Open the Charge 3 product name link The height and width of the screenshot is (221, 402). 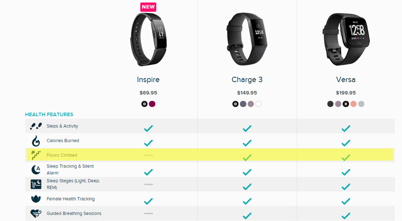(x=247, y=80)
